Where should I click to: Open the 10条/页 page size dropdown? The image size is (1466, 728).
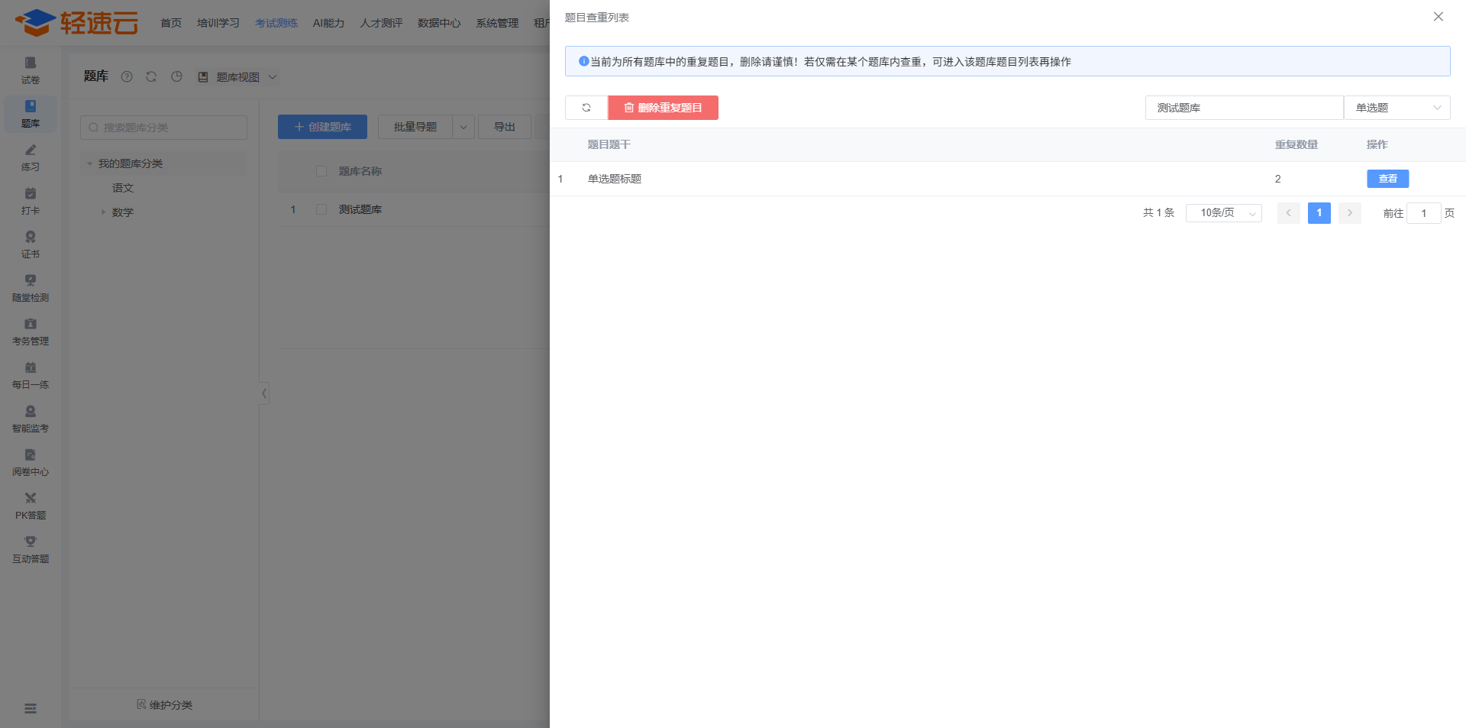coord(1223,213)
